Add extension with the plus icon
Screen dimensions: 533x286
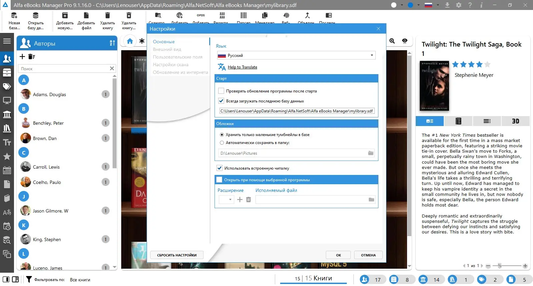[x=240, y=200]
